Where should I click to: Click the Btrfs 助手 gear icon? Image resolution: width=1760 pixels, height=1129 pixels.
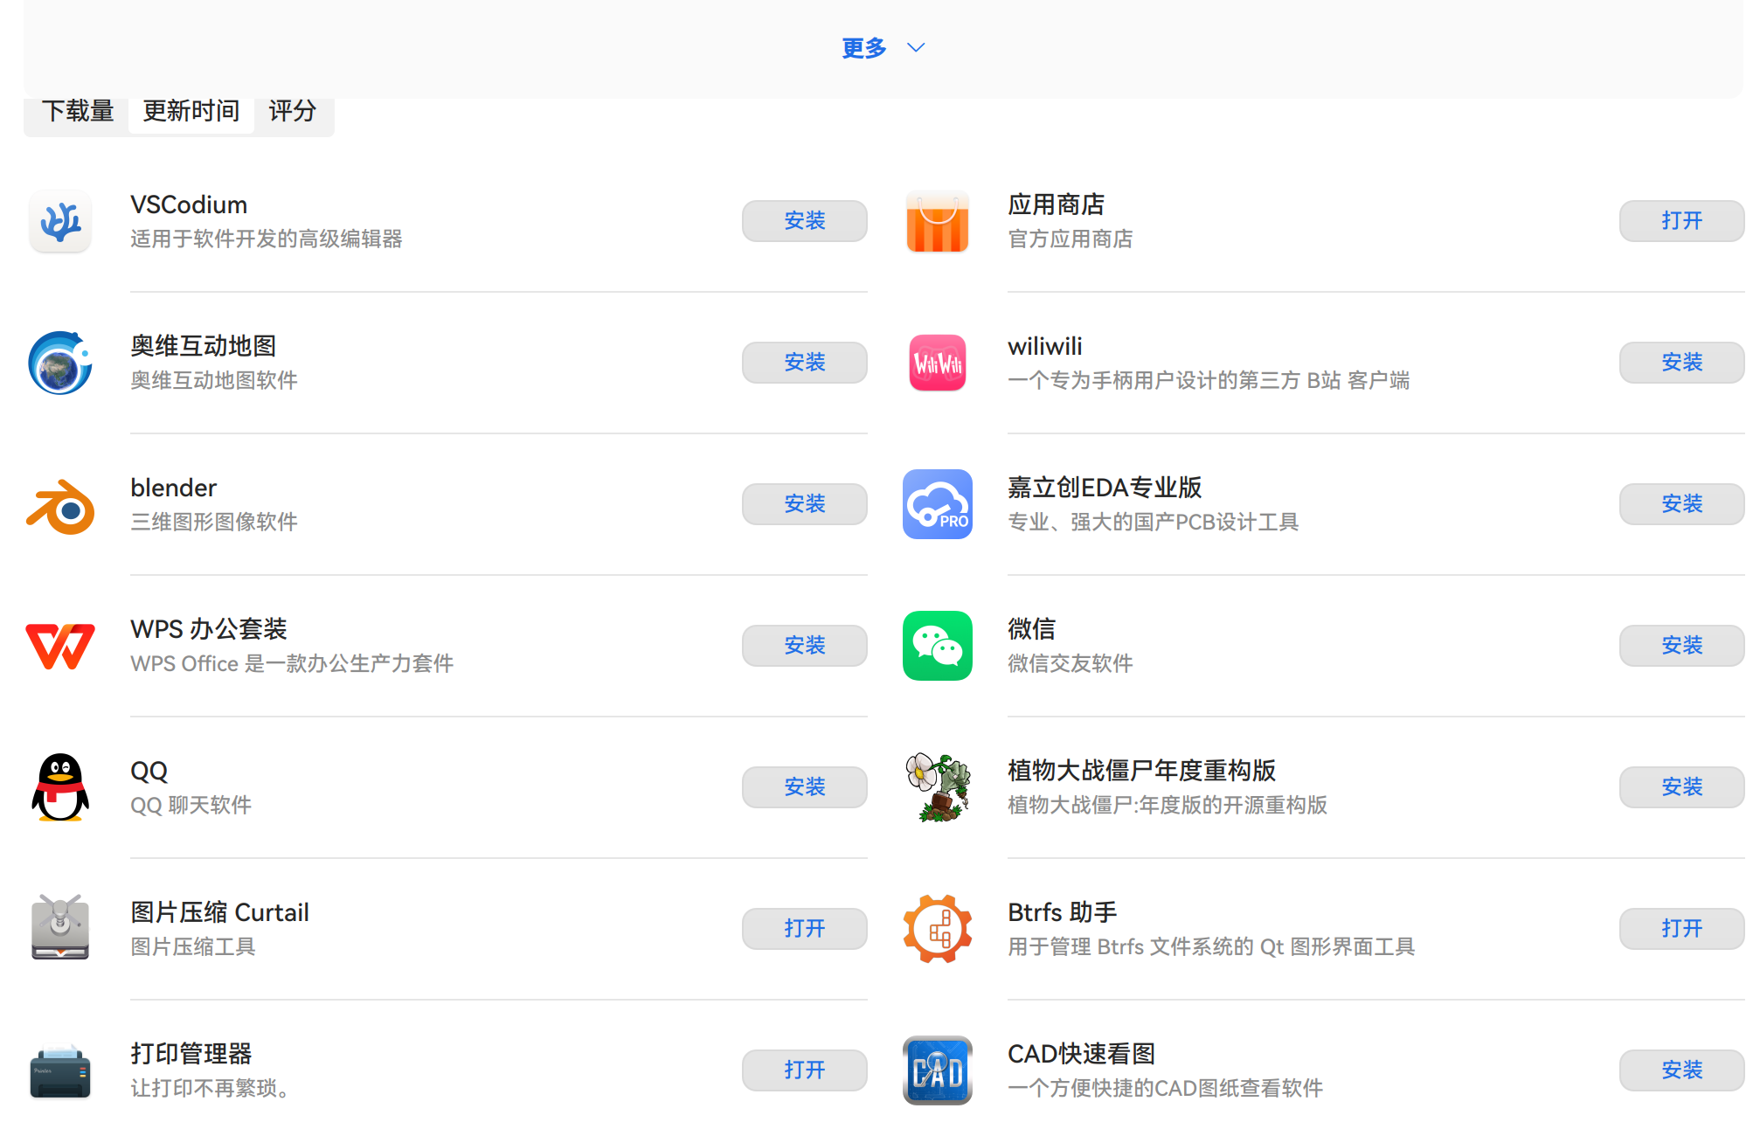pyautogui.click(x=937, y=929)
